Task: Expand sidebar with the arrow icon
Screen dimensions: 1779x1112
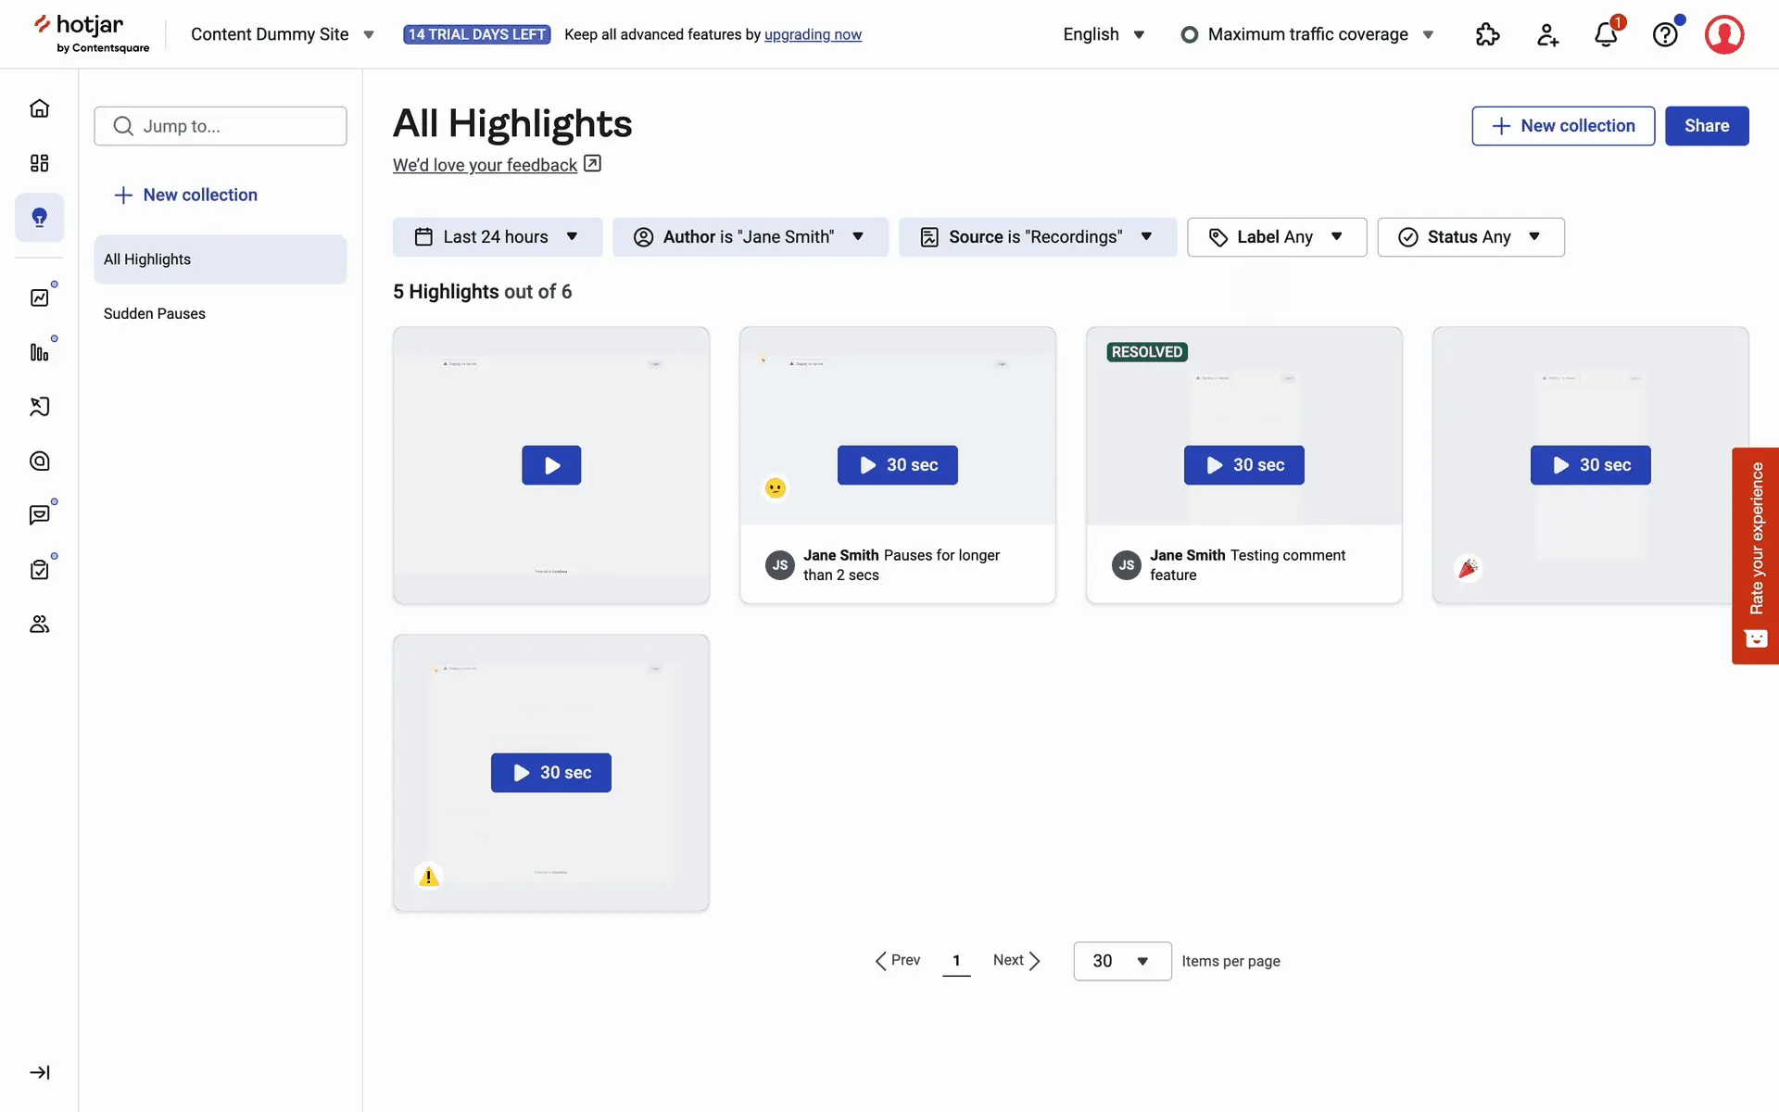Action: 39,1072
